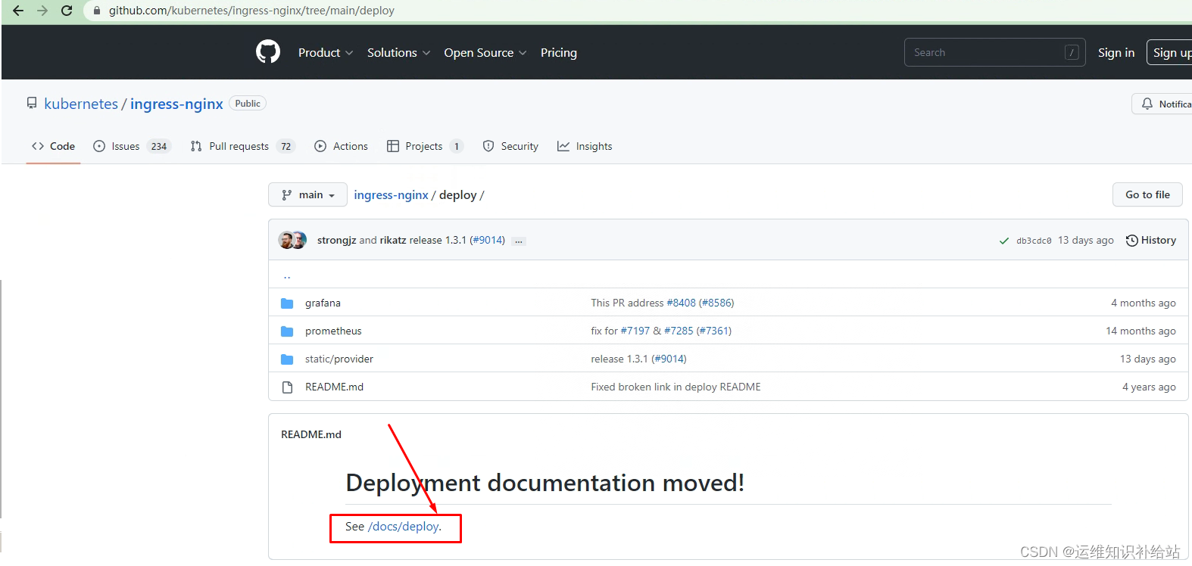
Task: Click the browser address bar URL
Action: [x=251, y=11]
